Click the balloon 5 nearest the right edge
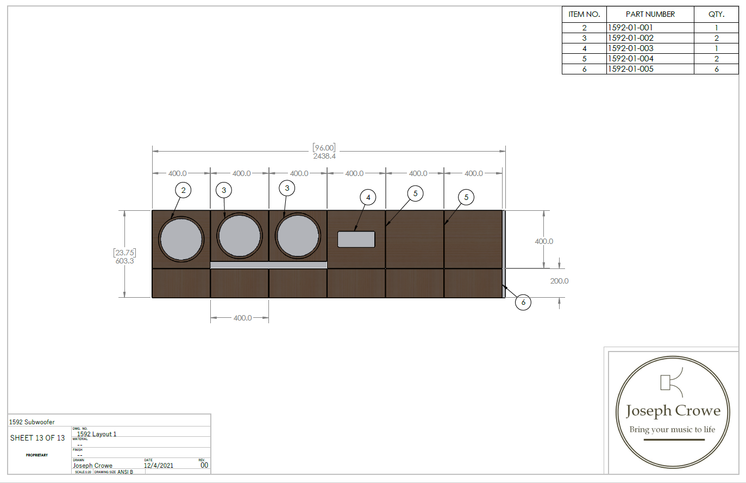Screen dimensions: 746x483 tap(466, 197)
